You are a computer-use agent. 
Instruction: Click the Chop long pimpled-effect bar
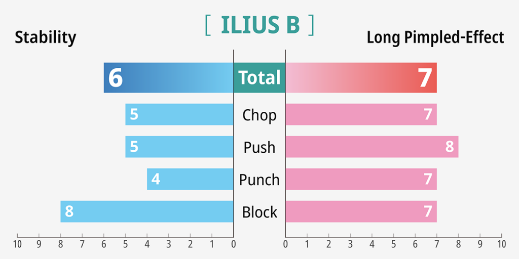[x=361, y=115]
